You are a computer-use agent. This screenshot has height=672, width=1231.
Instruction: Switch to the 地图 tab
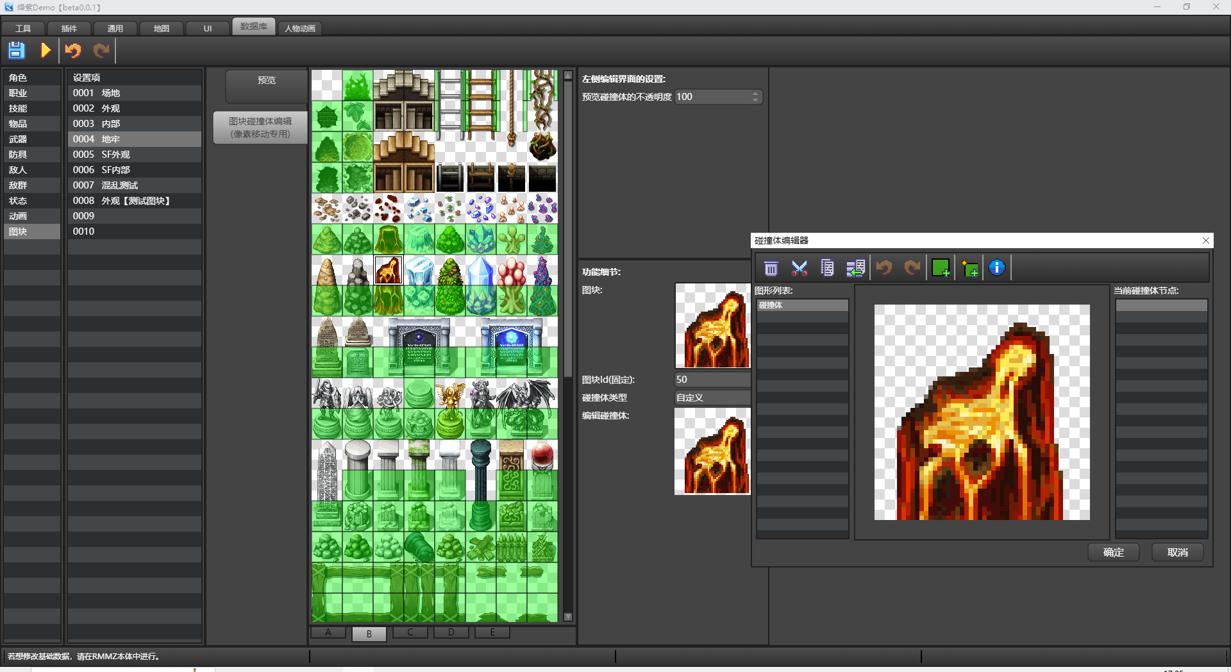coord(162,28)
